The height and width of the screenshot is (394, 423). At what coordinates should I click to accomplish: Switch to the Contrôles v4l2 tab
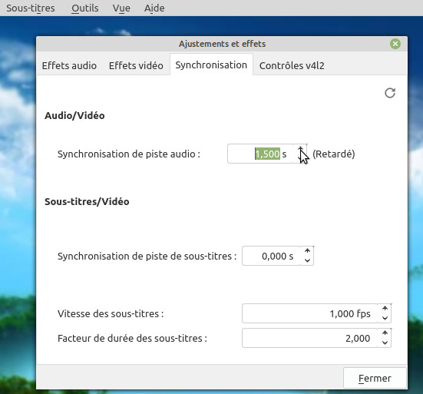point(292,65)
